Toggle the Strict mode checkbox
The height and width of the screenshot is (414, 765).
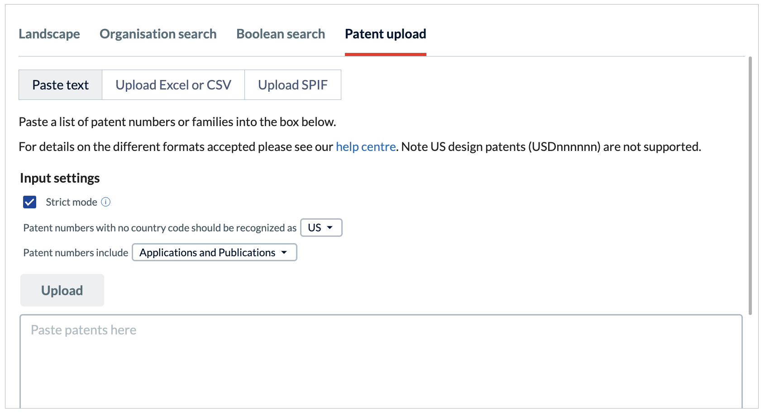(x=30, y=202)
